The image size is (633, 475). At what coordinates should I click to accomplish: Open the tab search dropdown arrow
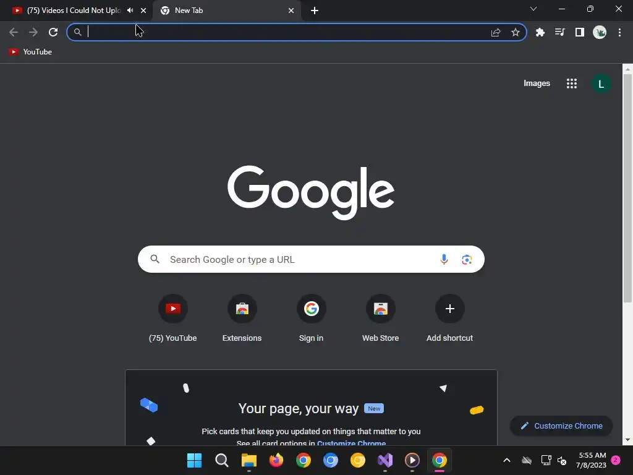click(533, 9)
